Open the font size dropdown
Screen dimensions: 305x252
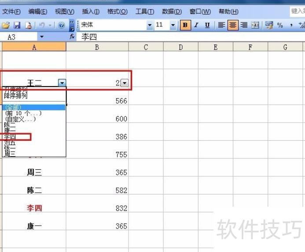173,25
